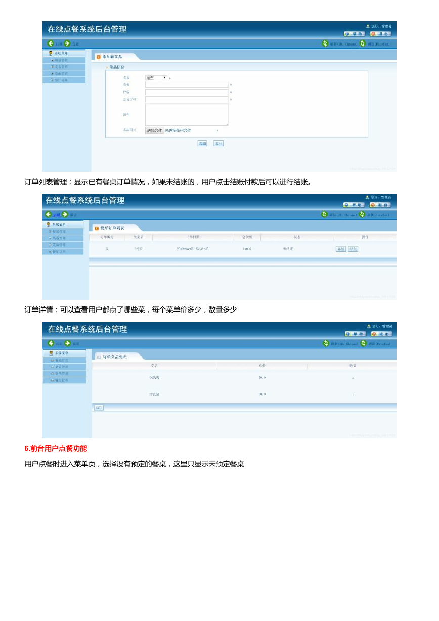Click 退出 logout button in add-dish screenshot
The image size is (439, 621).
click(380, 34)
